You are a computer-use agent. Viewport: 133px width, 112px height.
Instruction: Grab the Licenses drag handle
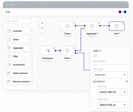click(x=32, y=31)
